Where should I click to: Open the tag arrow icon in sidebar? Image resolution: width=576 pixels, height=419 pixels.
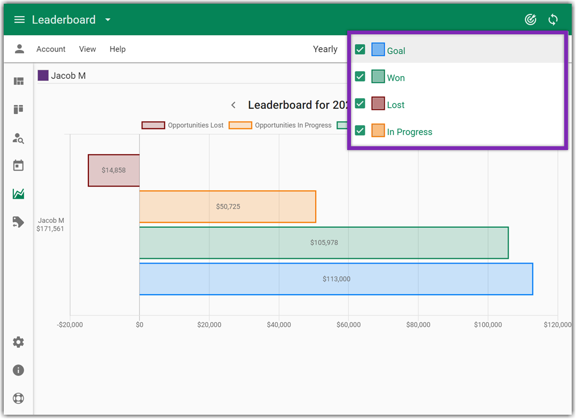(18, 222)
